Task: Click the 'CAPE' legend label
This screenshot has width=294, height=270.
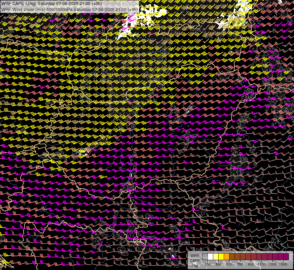Action: click(195, 260)
